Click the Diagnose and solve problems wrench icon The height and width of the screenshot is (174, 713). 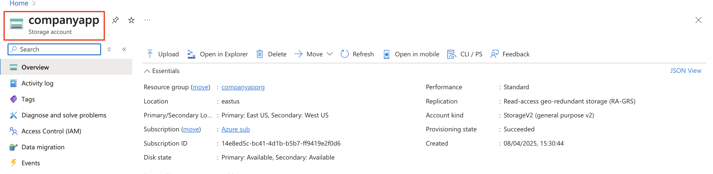click(x=13, y=115)
